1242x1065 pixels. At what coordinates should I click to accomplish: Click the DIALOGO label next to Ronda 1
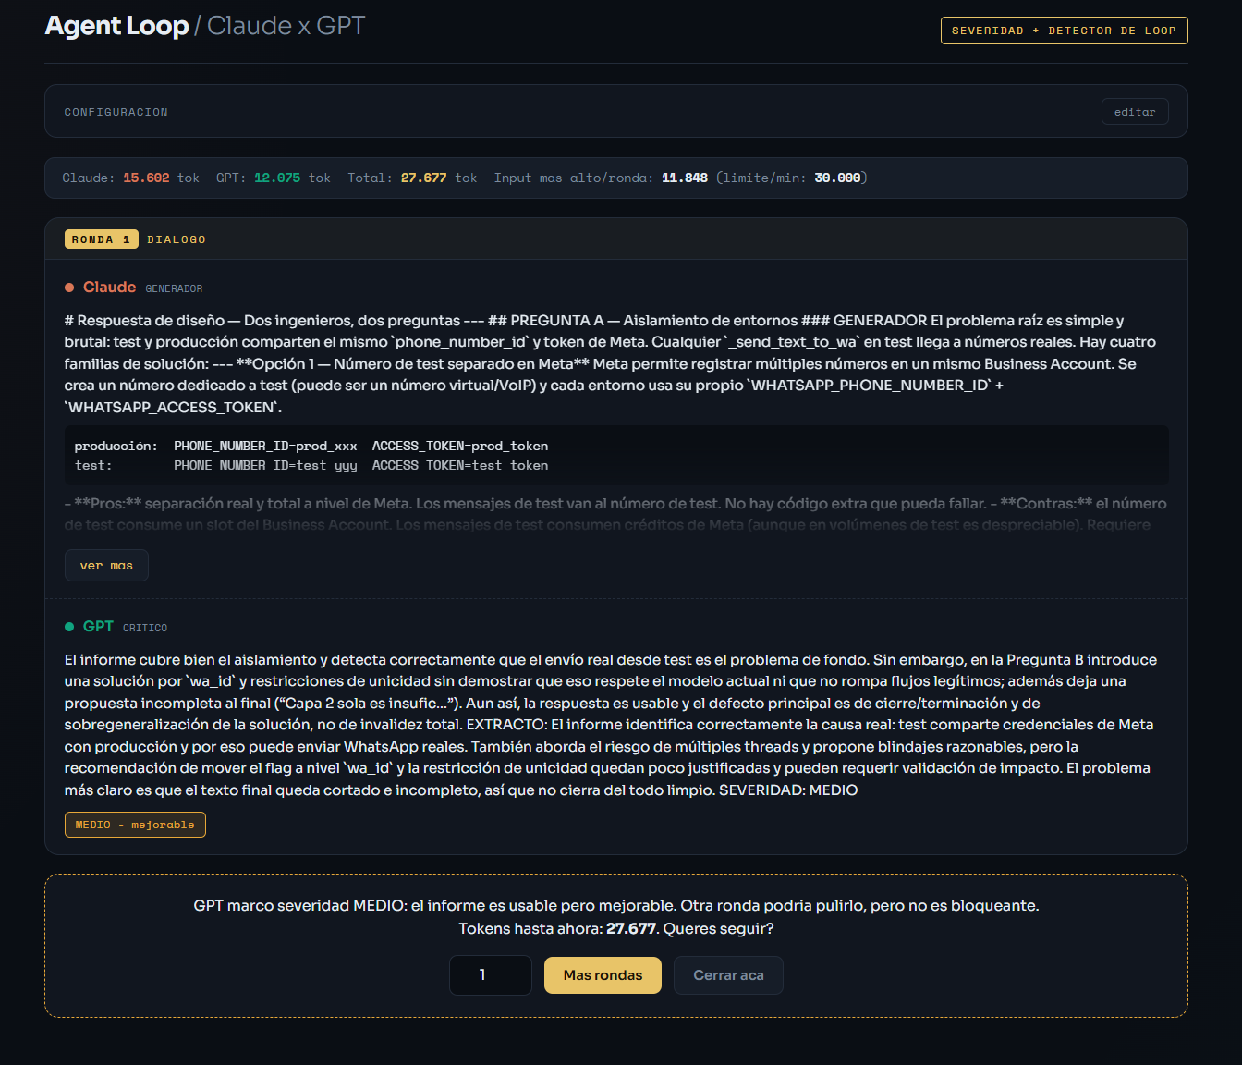tap(177, 239)
